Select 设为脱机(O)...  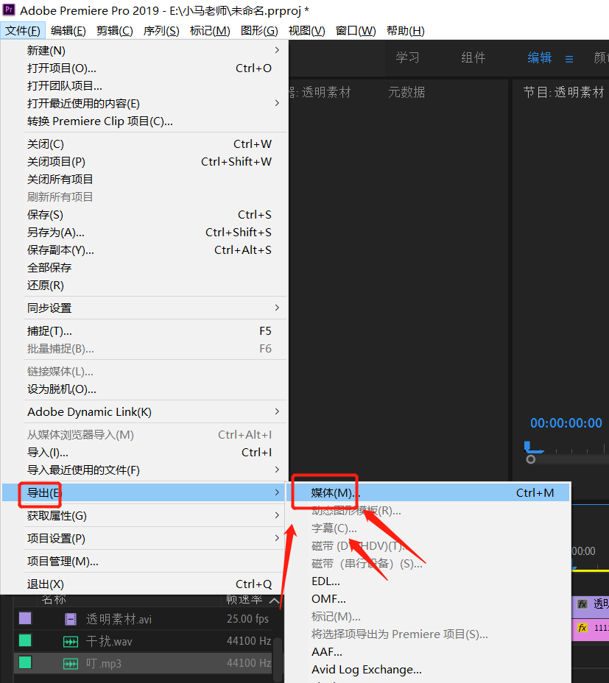[144, 389]
